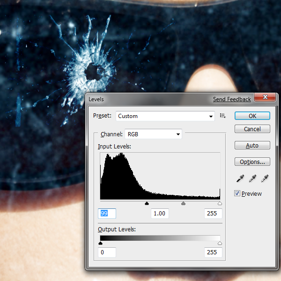Viewport: 281px width, 281px height.
Task: Click the OK button
Action: coord(252,116)
